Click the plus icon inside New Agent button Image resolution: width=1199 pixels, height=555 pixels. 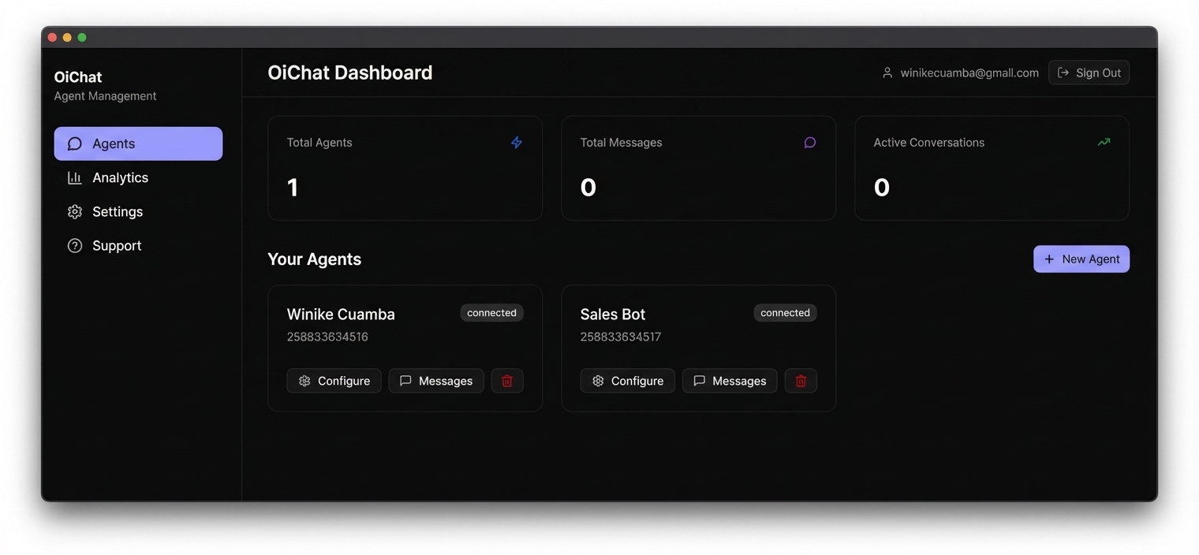coord(1049,259)
